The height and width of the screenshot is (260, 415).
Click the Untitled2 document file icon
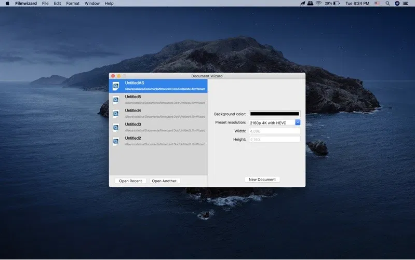coord(116,141)
